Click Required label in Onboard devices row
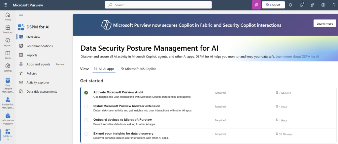338x144 pixels. (220, 120)
